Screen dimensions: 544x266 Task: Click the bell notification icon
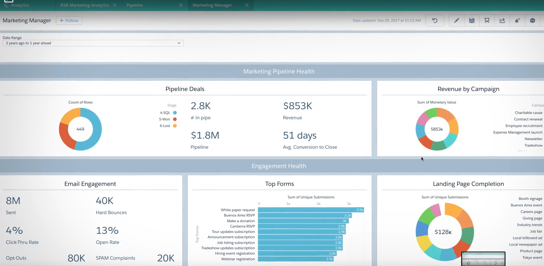tap(517, 20)
